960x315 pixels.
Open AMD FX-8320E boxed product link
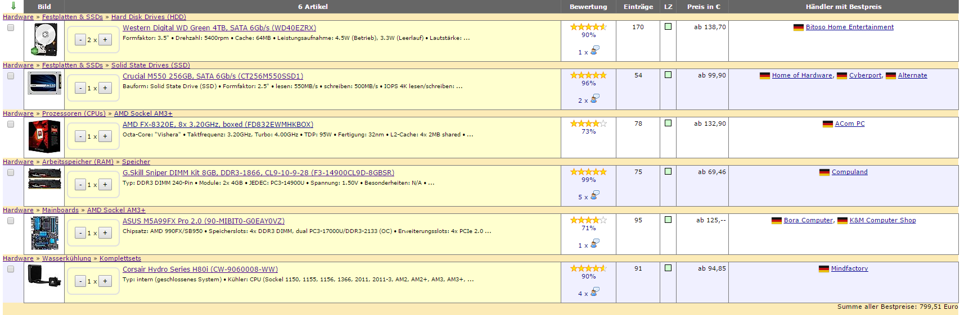click(x=218, y=125)
